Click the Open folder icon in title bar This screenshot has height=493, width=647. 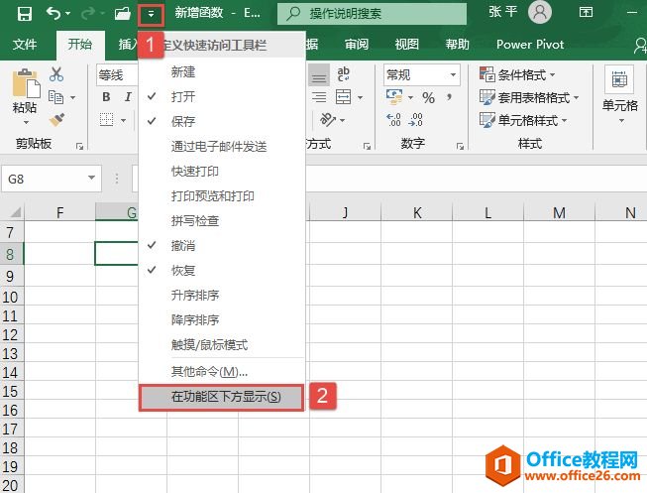[x=123, y=14]
